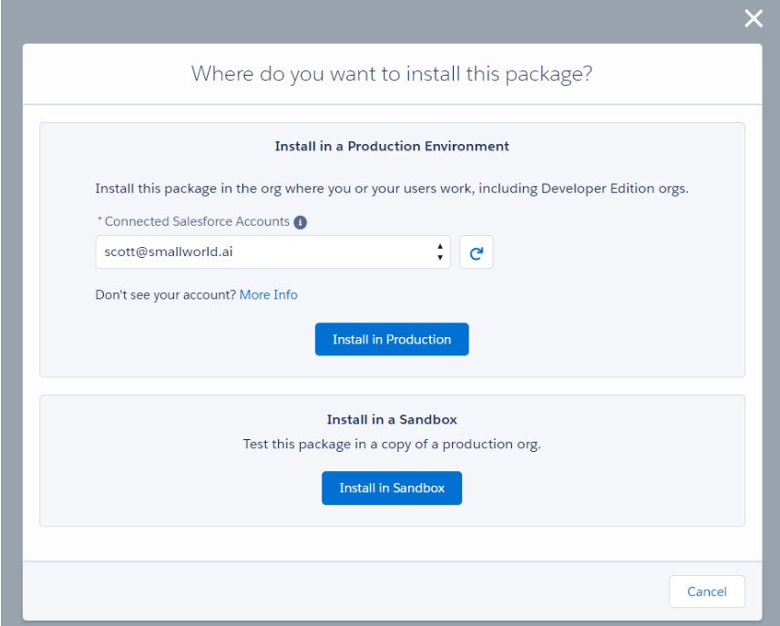Select the Install in a Production Environment heading
Image resolution: width=780 pixels, height=626 pixels.
(x=392, y=146)
